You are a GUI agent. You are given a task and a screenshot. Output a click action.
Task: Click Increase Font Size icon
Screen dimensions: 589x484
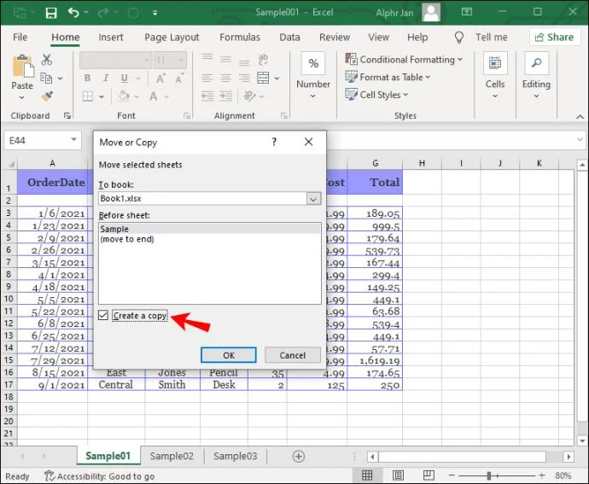point(160,79)
